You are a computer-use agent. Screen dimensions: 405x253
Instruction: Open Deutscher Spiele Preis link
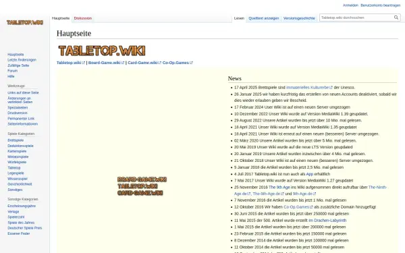tap(25, 228)
